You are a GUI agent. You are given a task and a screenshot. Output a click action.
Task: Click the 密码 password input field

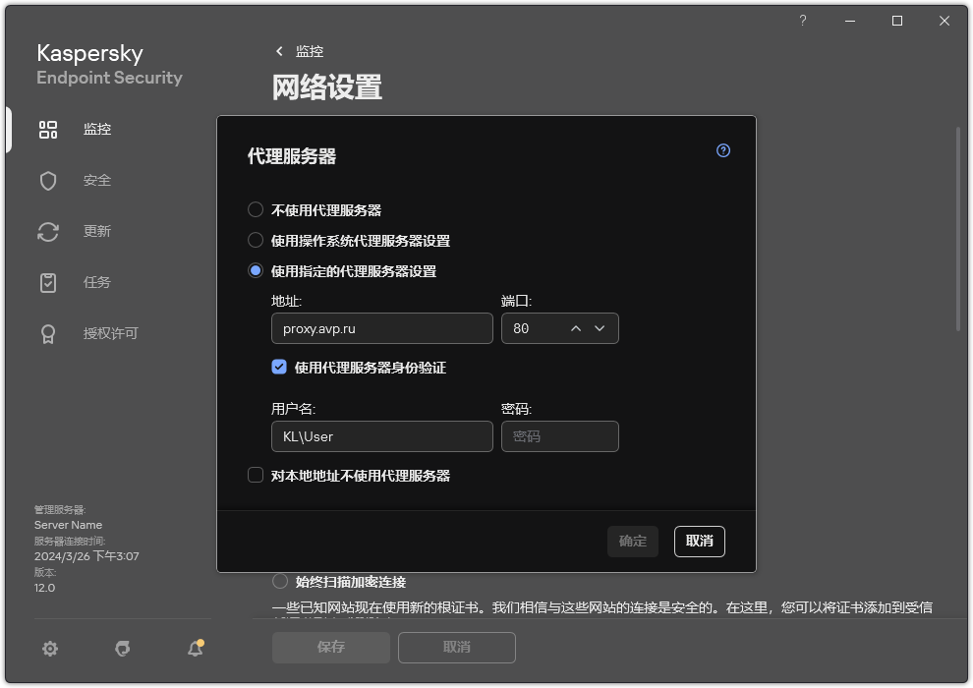pyautogui.click(x=560, y=435)
